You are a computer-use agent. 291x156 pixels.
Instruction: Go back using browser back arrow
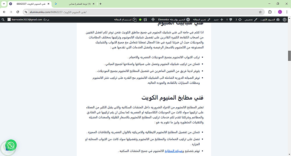tap(4, 12)
